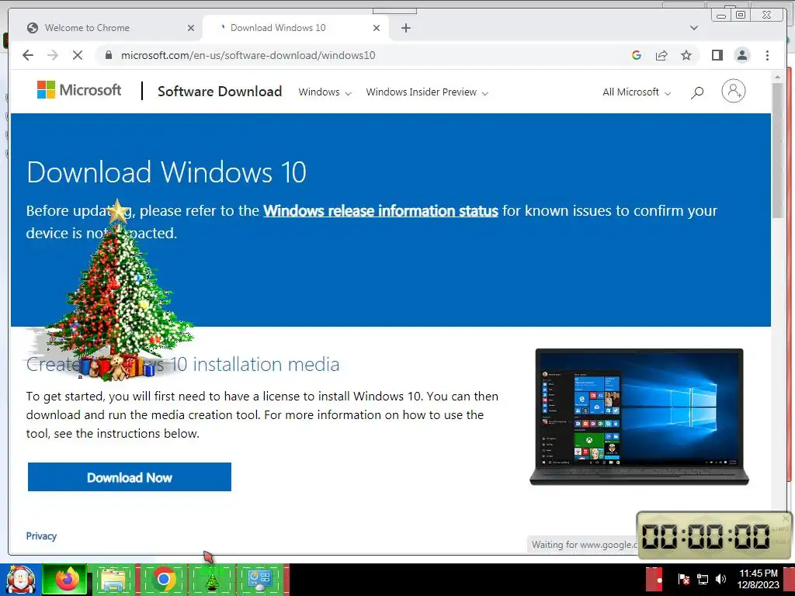Viewport: 795px width, 596px height.
Task: Open the Chrome profile avatar
Action: [x=741, y=55]
